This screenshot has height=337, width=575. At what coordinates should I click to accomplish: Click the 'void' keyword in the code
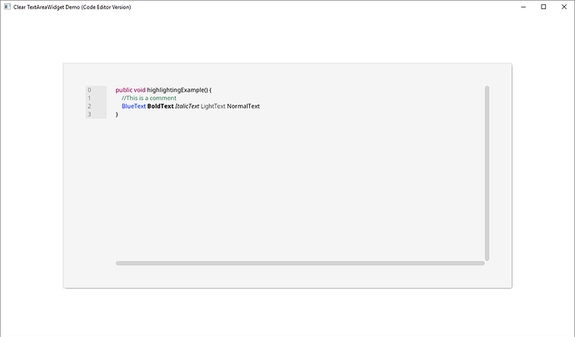pos(139,90)
